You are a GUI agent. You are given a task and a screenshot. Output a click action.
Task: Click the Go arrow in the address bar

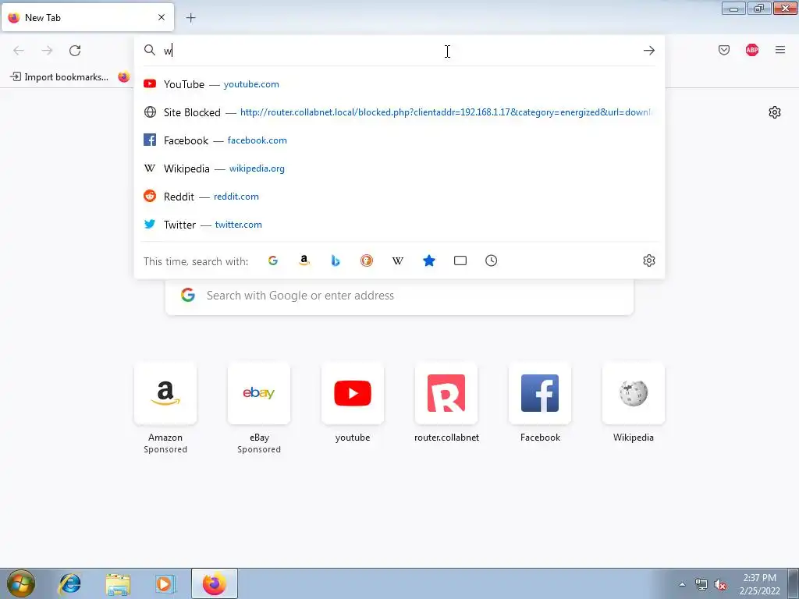coord(648,51)
